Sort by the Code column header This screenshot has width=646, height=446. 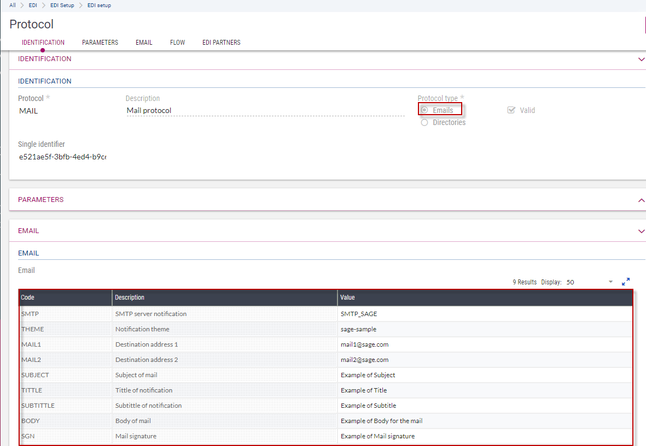click(28, 298)
